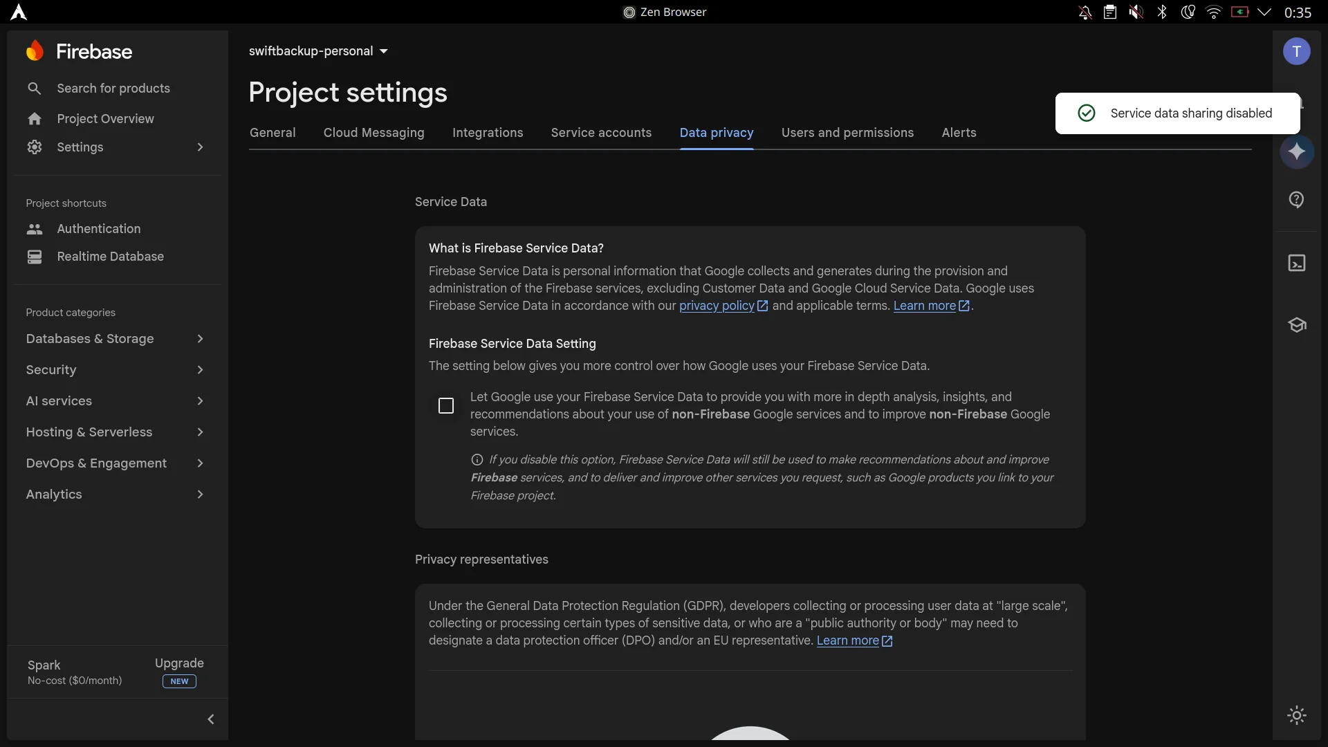Click the Project Overview home icon
This screenshot has height=747, width=1328.
[x=35, y=119]
